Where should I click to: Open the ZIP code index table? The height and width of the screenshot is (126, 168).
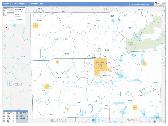click(x=15, y=117)
